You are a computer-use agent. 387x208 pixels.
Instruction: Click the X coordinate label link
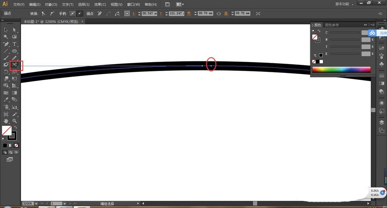pos(134,14)
